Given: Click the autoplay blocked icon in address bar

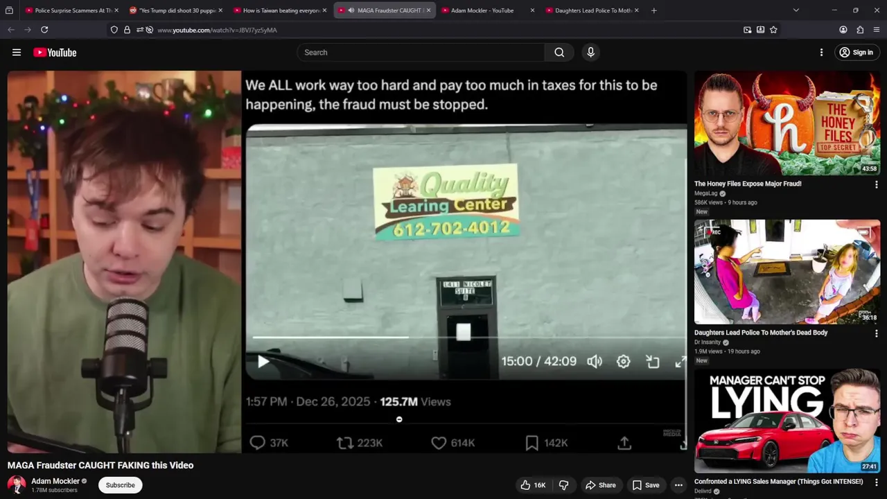Looking at the screenshot, I should click(x=149, y=30).
